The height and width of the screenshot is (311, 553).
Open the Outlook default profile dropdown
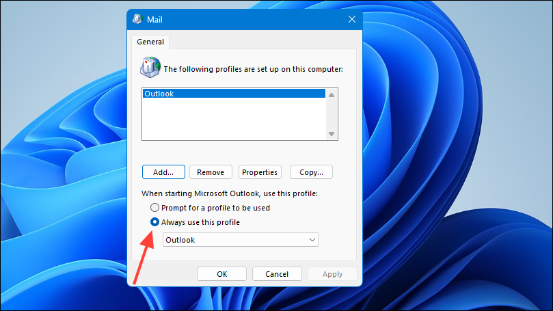click(241, 240)
